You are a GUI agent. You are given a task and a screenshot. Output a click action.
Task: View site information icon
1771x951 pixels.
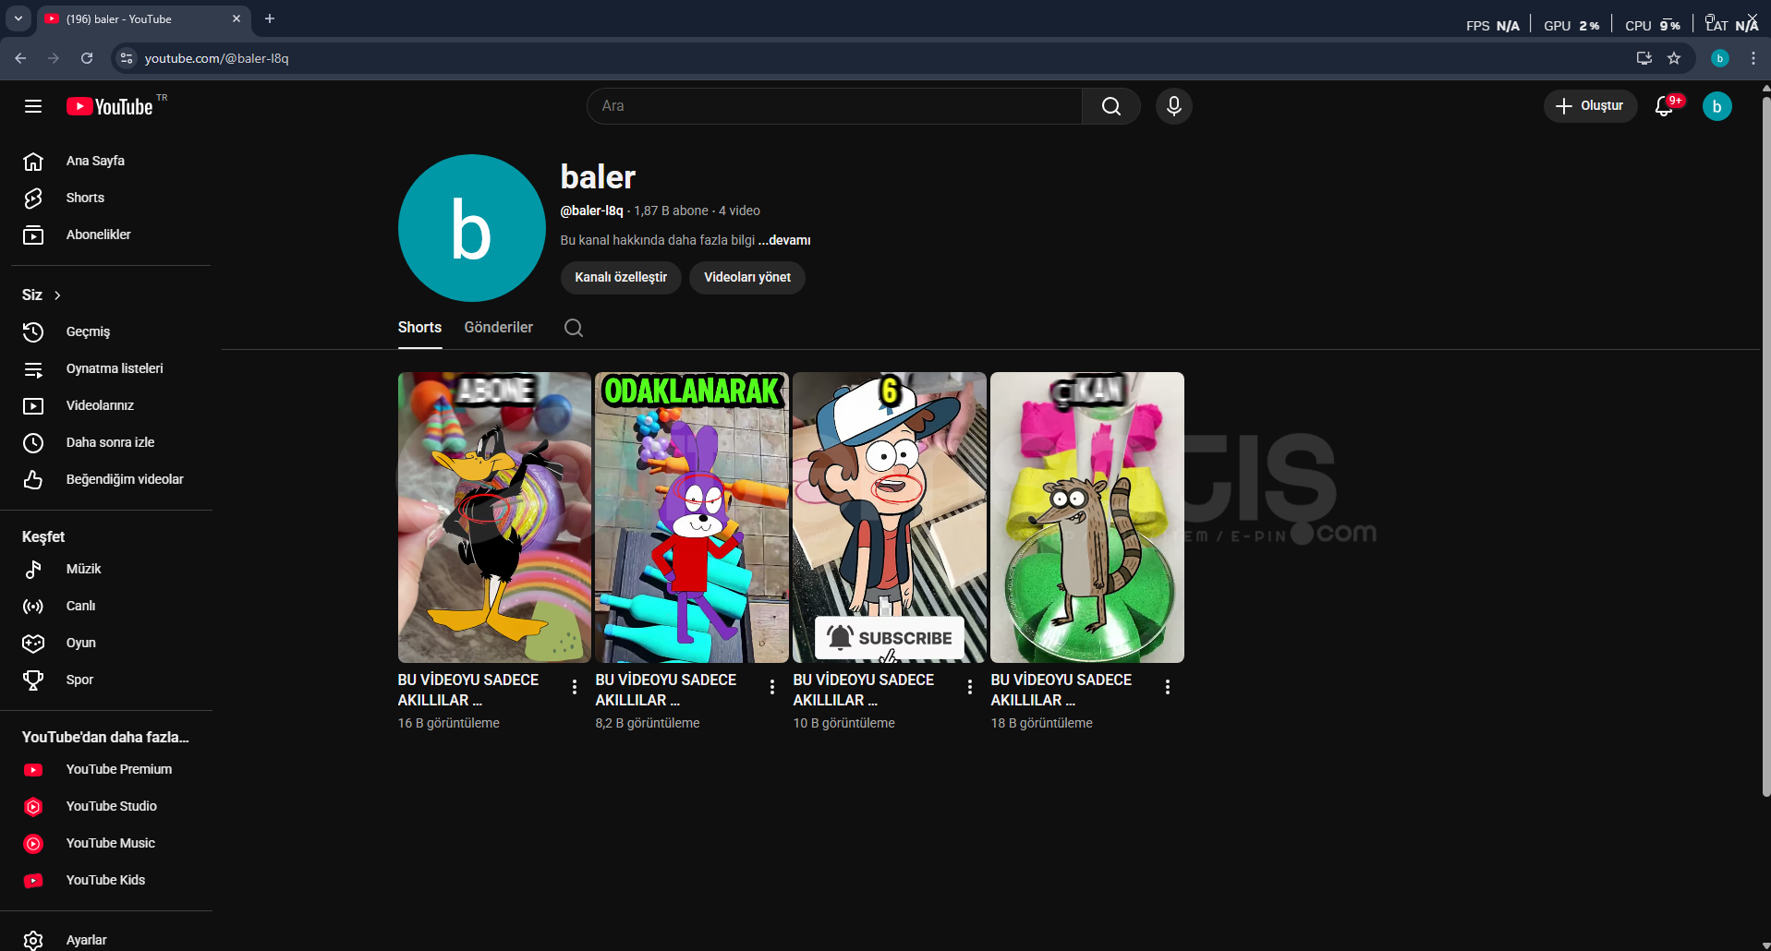pos(127,58)
